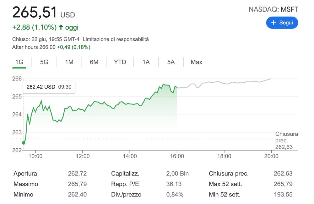Open the 5A five-year view
Screen dimensions: 314x204
[x=171, y=62]
